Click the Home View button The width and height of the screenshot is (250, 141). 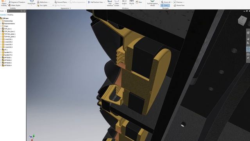tap(179, 5)
